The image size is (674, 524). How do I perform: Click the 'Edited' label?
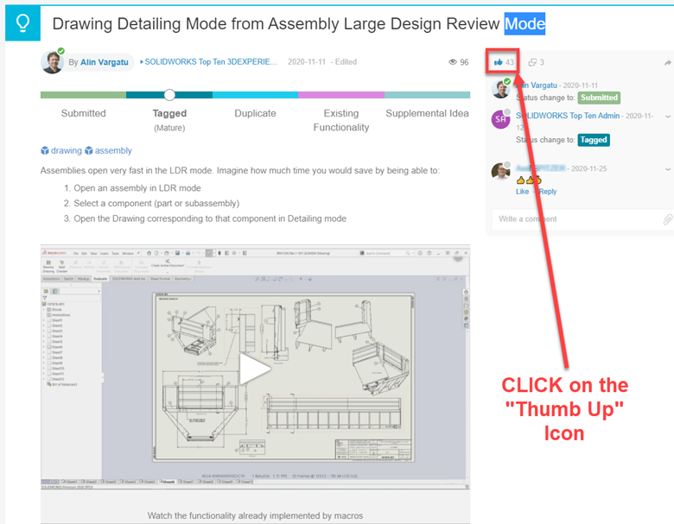[x=346, y=62]
